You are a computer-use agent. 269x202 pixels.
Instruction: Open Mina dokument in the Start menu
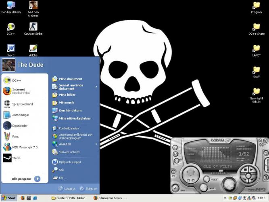(x=70, y=79)
